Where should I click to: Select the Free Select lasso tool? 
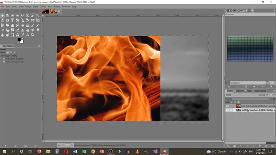click(x=22, y=15)
